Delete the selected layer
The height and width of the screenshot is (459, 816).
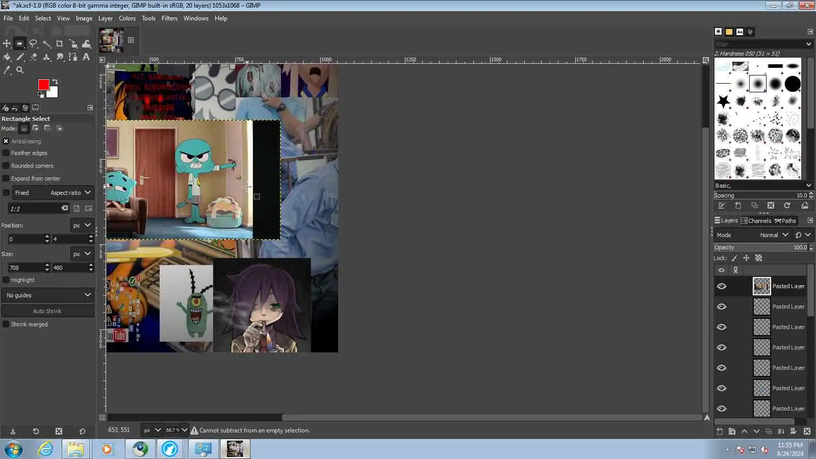coord(807,431)
